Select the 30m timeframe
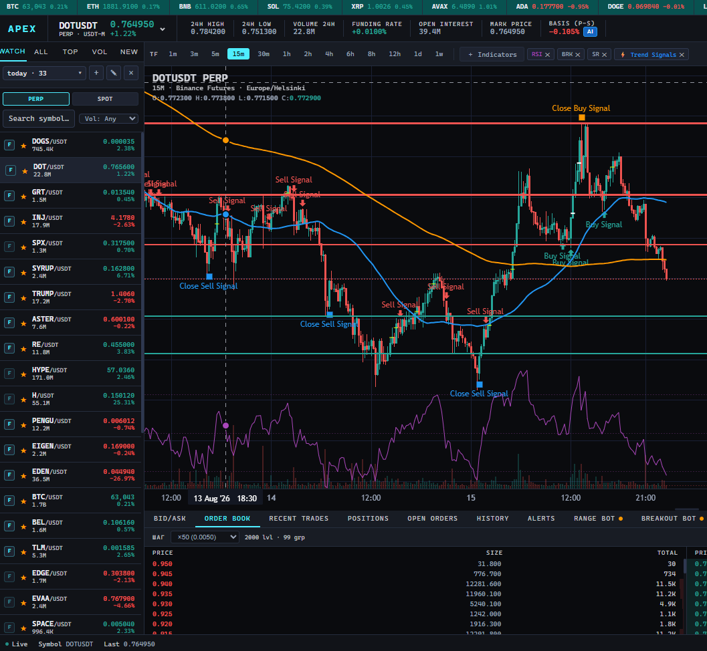 (x=264, y=54)
